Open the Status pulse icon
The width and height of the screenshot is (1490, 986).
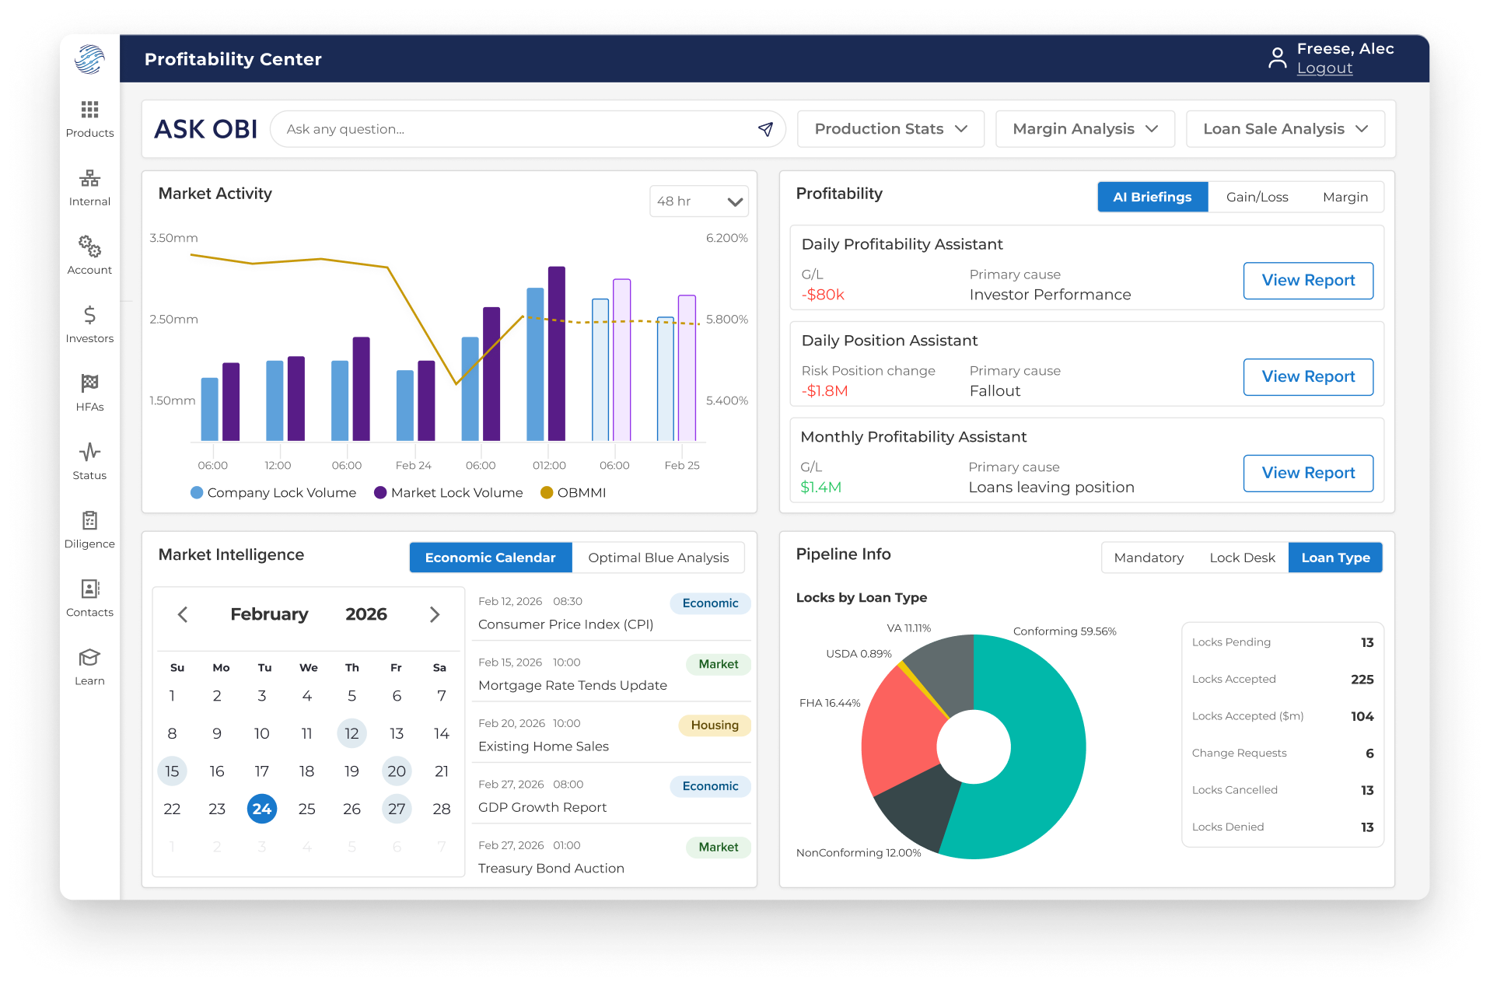(89, 452)
